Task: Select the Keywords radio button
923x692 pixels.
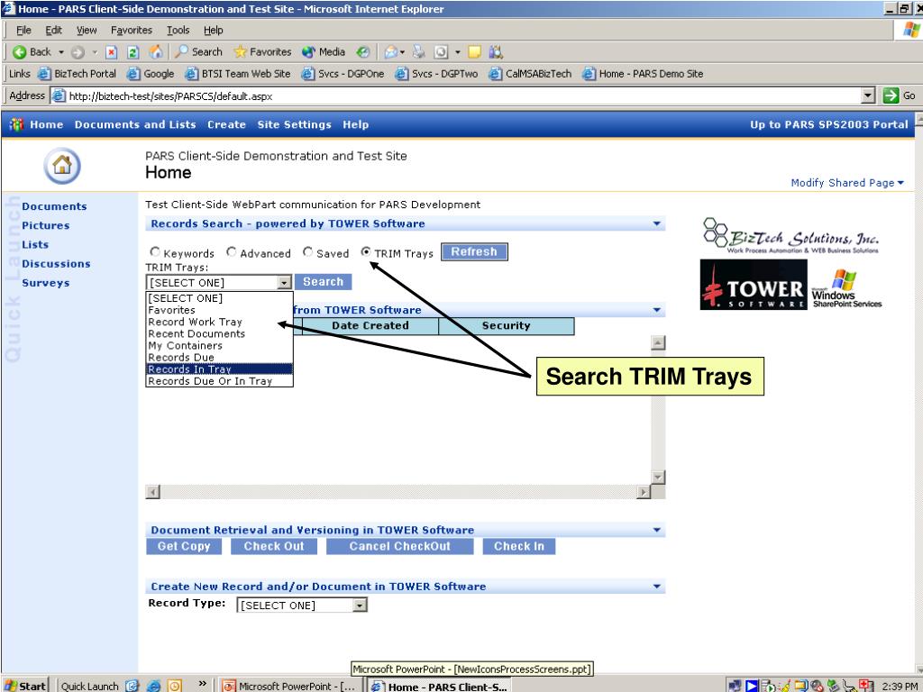Action: click(x=155, y=252)
